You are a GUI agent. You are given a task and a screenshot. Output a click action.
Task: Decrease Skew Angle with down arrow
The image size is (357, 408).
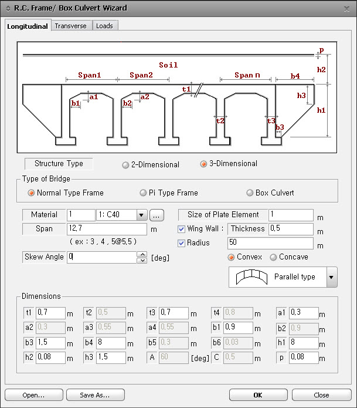141,259
